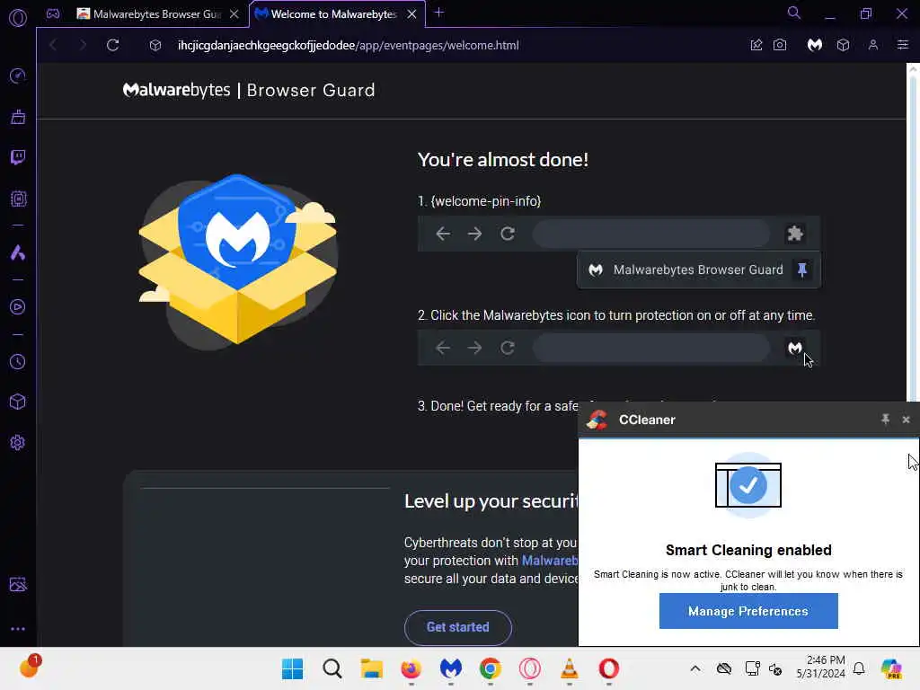Open Malwarebytes app from taskbar

point(451,668)
